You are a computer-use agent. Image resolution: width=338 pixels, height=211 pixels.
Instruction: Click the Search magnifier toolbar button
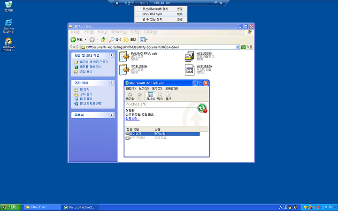pyautogui.click(x=115, y=39)
